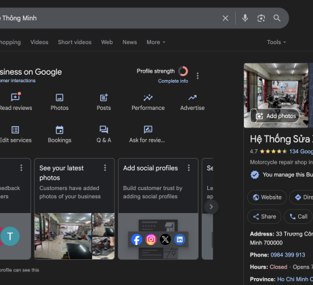This screenshot has height=285, width=313.
Task: Start voice search with microphone icon
Action: point(245,18)
